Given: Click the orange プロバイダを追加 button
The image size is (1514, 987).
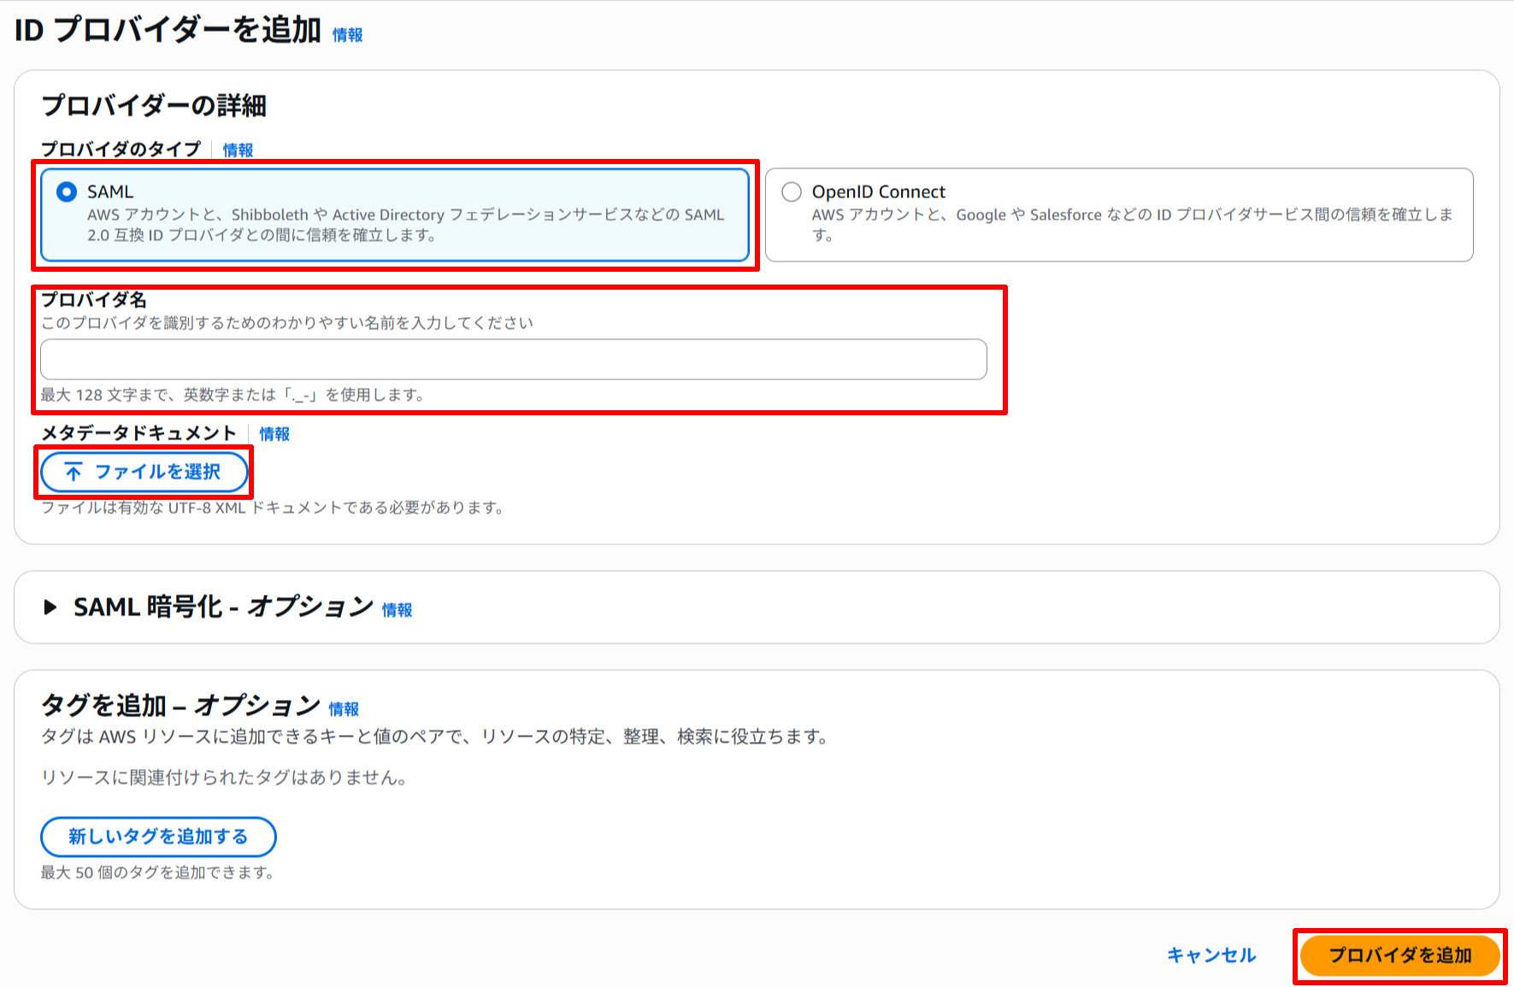Looking at the screenshot, I should click(x=1400, y=955).
